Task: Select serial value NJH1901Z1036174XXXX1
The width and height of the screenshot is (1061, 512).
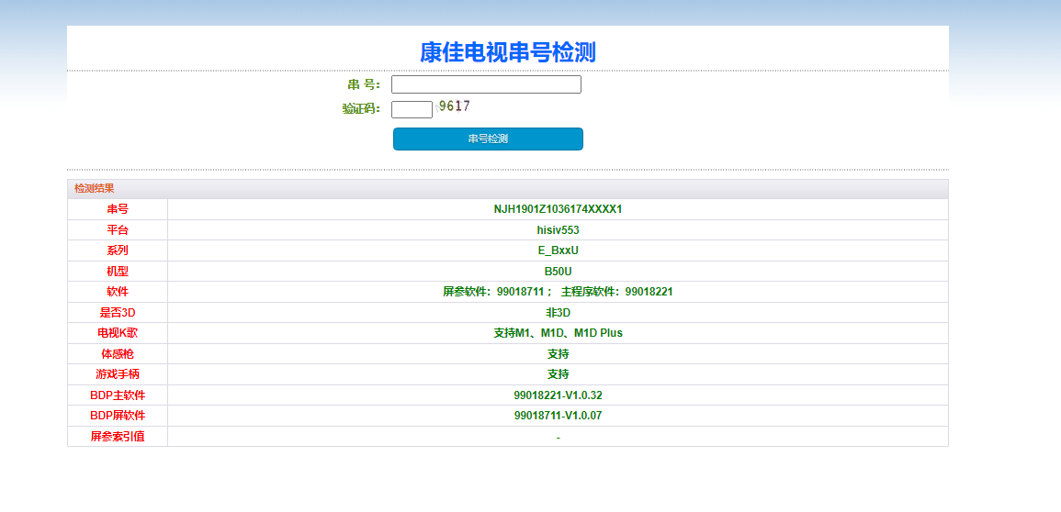Action: click(558, 209)
